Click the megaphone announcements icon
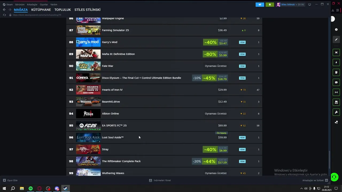This screenshot has height=192, width=342. pos(260,5)
